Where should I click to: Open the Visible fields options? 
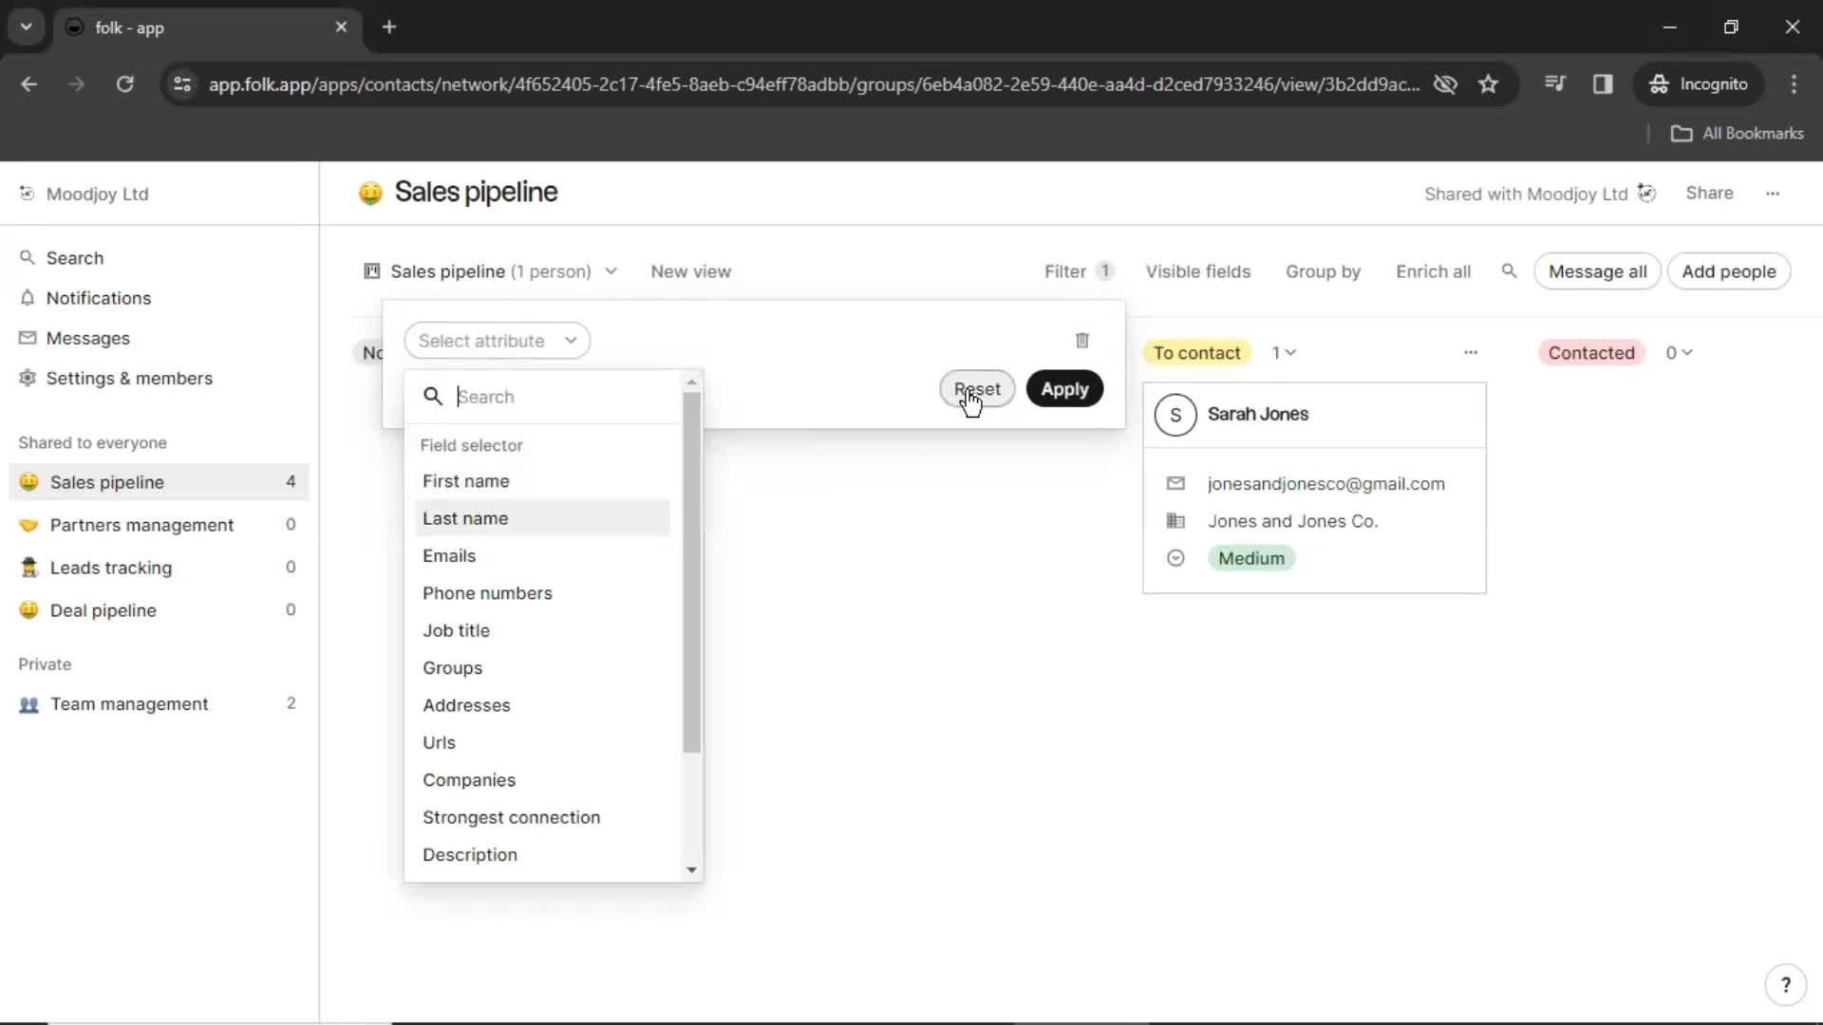coord(1197,271)
